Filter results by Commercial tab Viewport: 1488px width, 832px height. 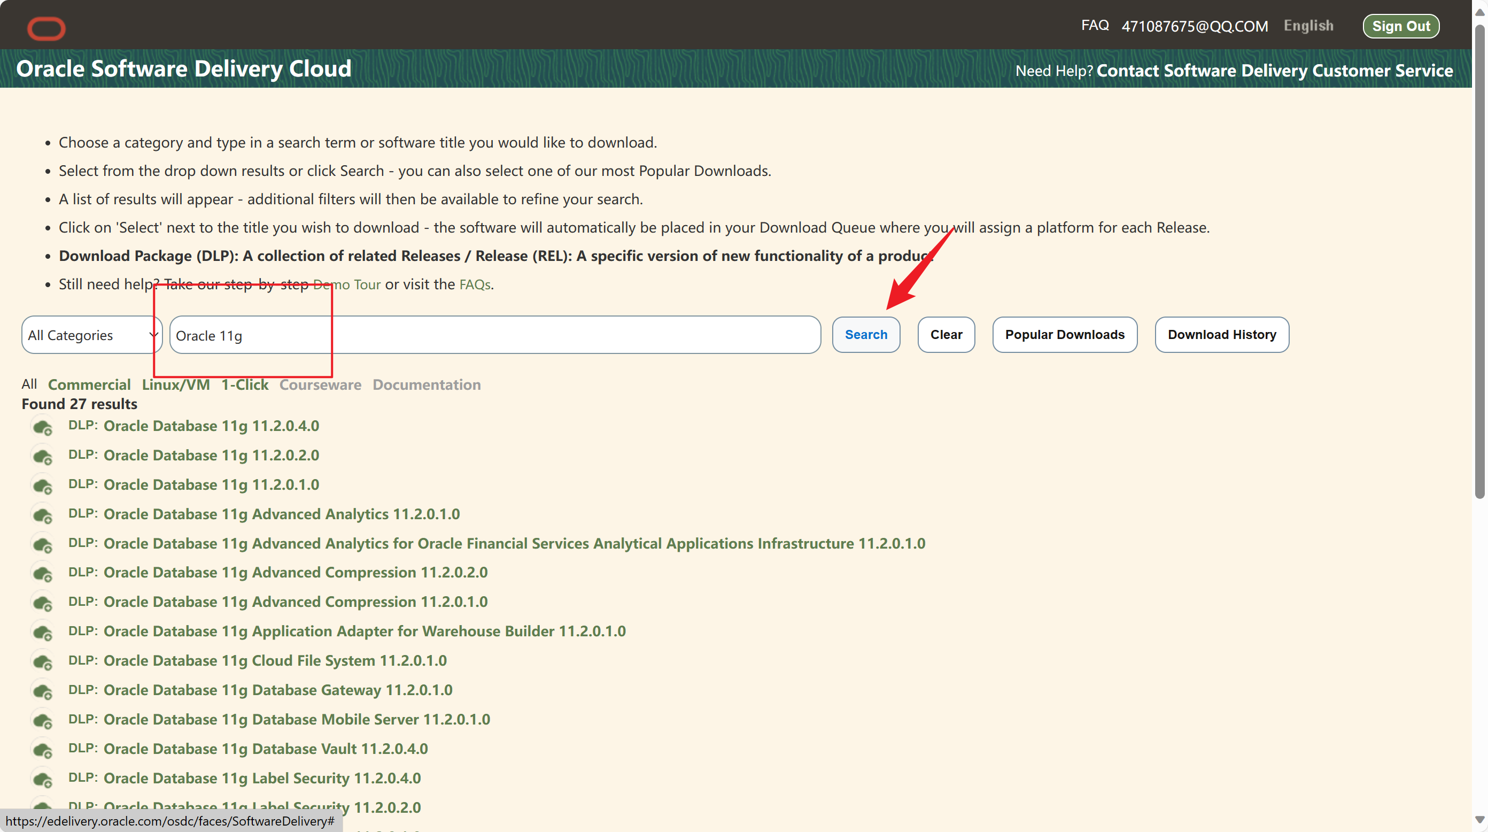tap(89, 385)
